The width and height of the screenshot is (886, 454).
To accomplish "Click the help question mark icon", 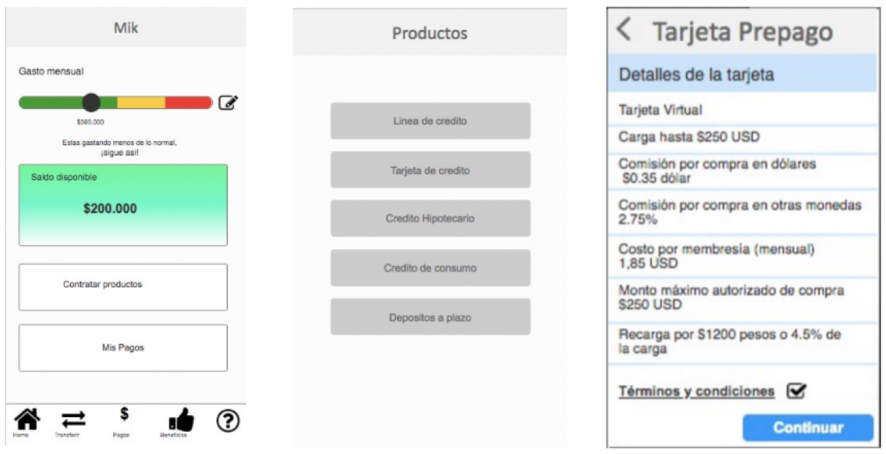I will click(228, 420).
